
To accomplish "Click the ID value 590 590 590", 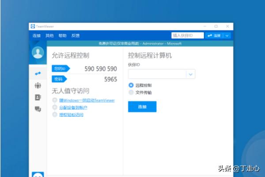I will [101, 69].
